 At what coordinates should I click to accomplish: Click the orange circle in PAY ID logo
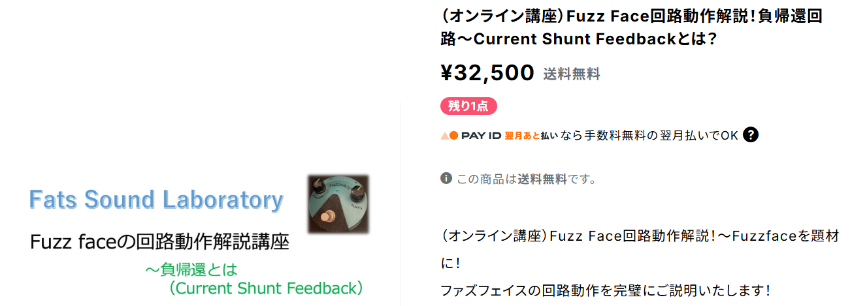tap(454, 136)
